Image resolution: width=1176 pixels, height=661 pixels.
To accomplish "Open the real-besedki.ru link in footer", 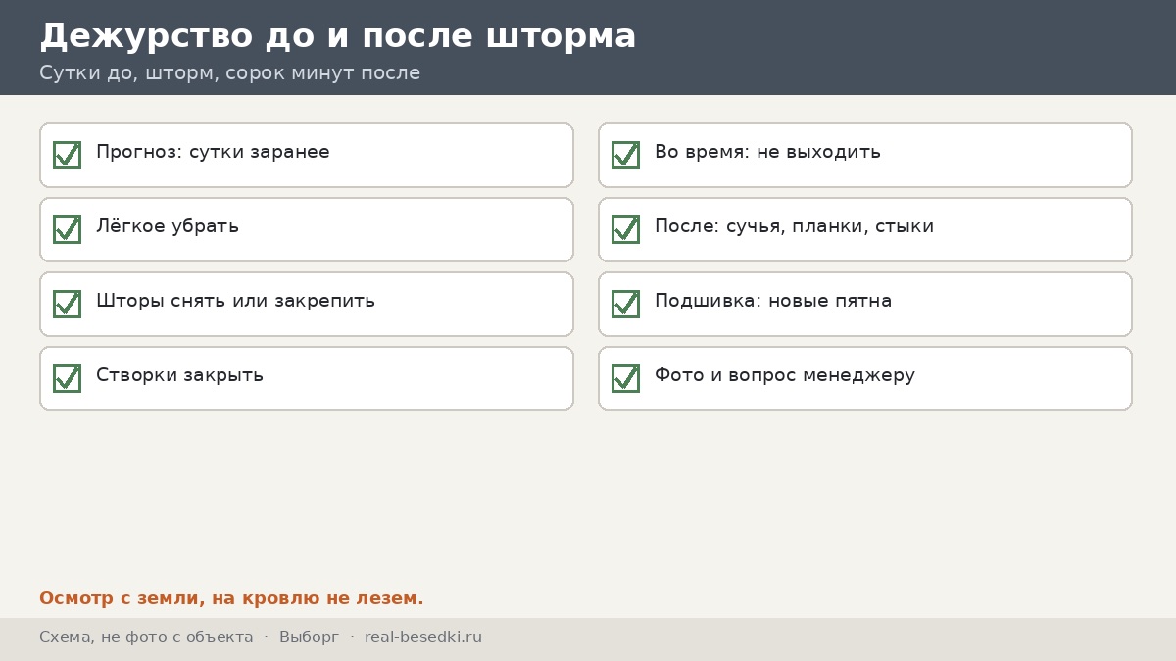I will click(x=423, y=637).
